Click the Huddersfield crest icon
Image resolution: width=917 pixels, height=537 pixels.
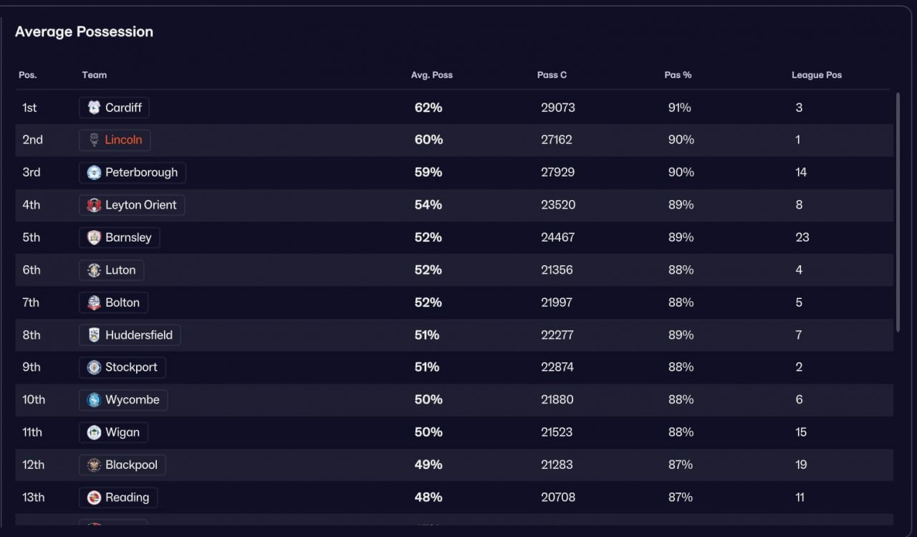[94, 335]
